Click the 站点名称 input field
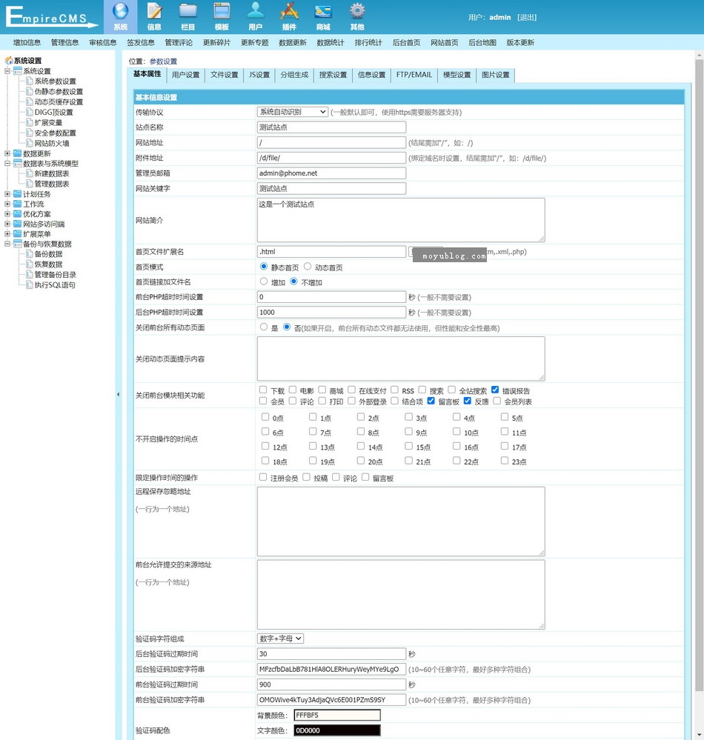 click(x=331, y=127)
